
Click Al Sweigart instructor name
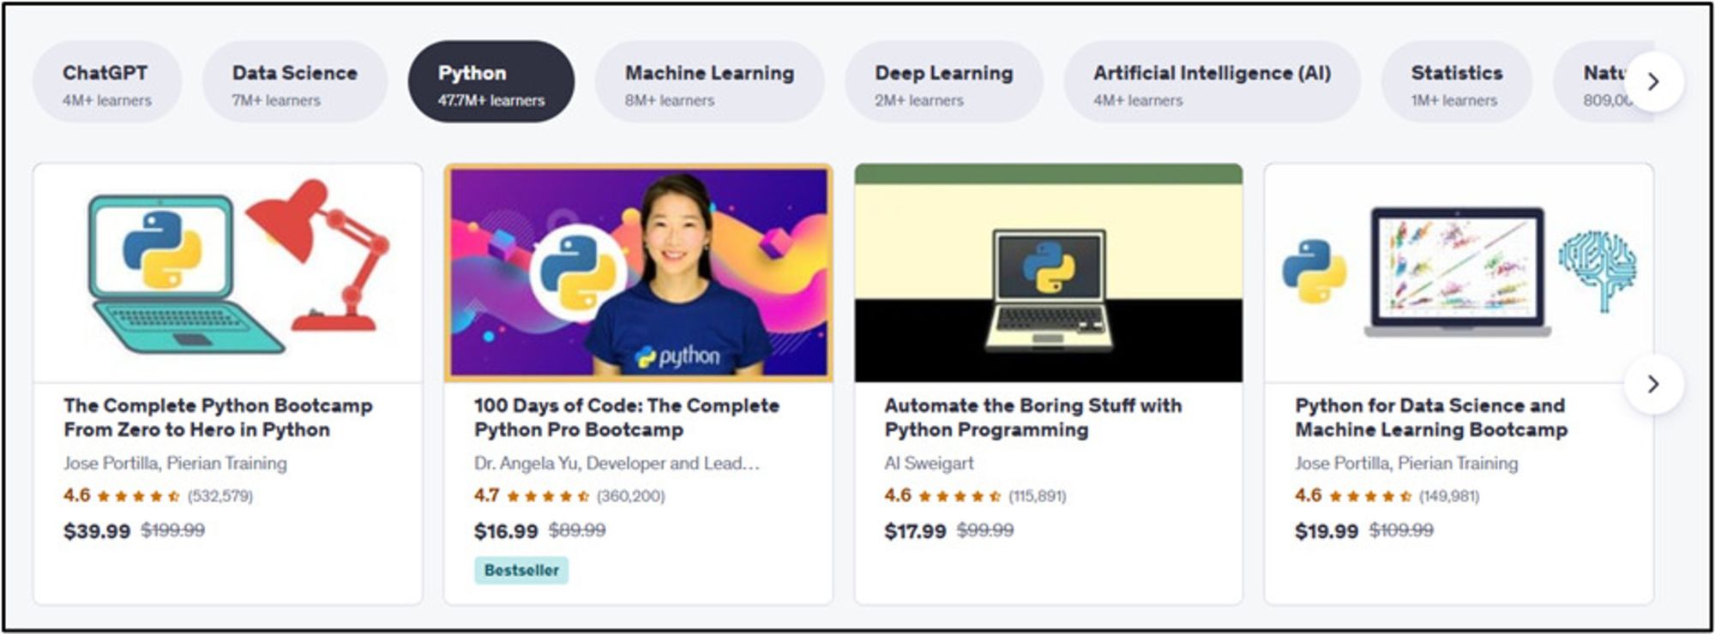pyautogui.click(x=929, y=464)
